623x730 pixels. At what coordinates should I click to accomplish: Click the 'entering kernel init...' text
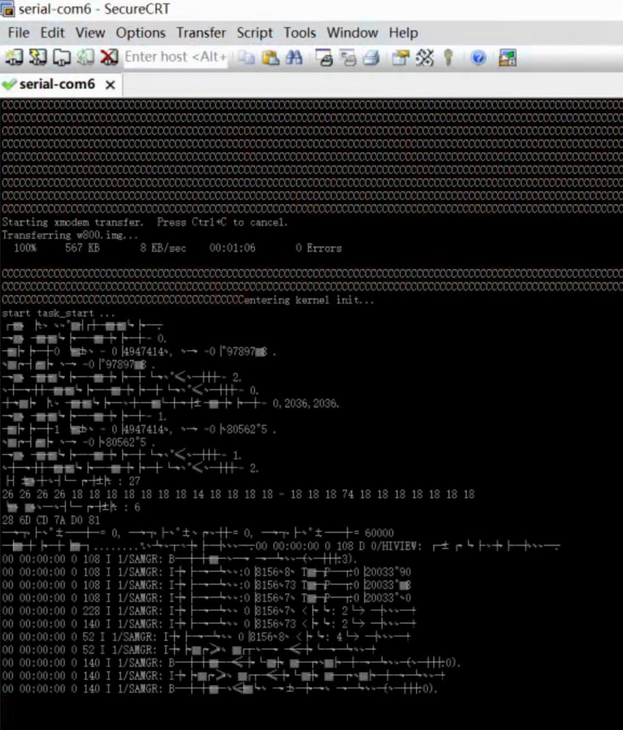coord(309,299)
